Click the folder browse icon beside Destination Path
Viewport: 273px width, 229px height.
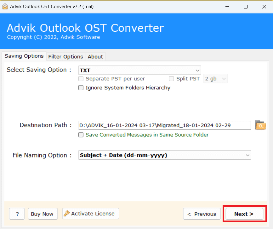pyautogui.click(x=260, y=125)
